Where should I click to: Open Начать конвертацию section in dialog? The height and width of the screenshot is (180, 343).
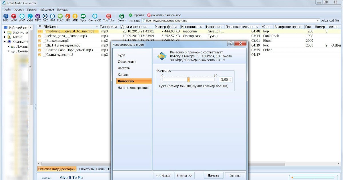click(x=134, y=88)
